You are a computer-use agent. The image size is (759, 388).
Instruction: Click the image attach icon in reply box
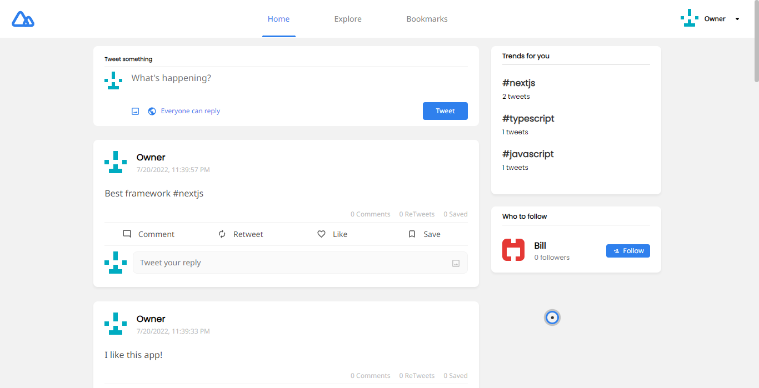pos(456,263)
